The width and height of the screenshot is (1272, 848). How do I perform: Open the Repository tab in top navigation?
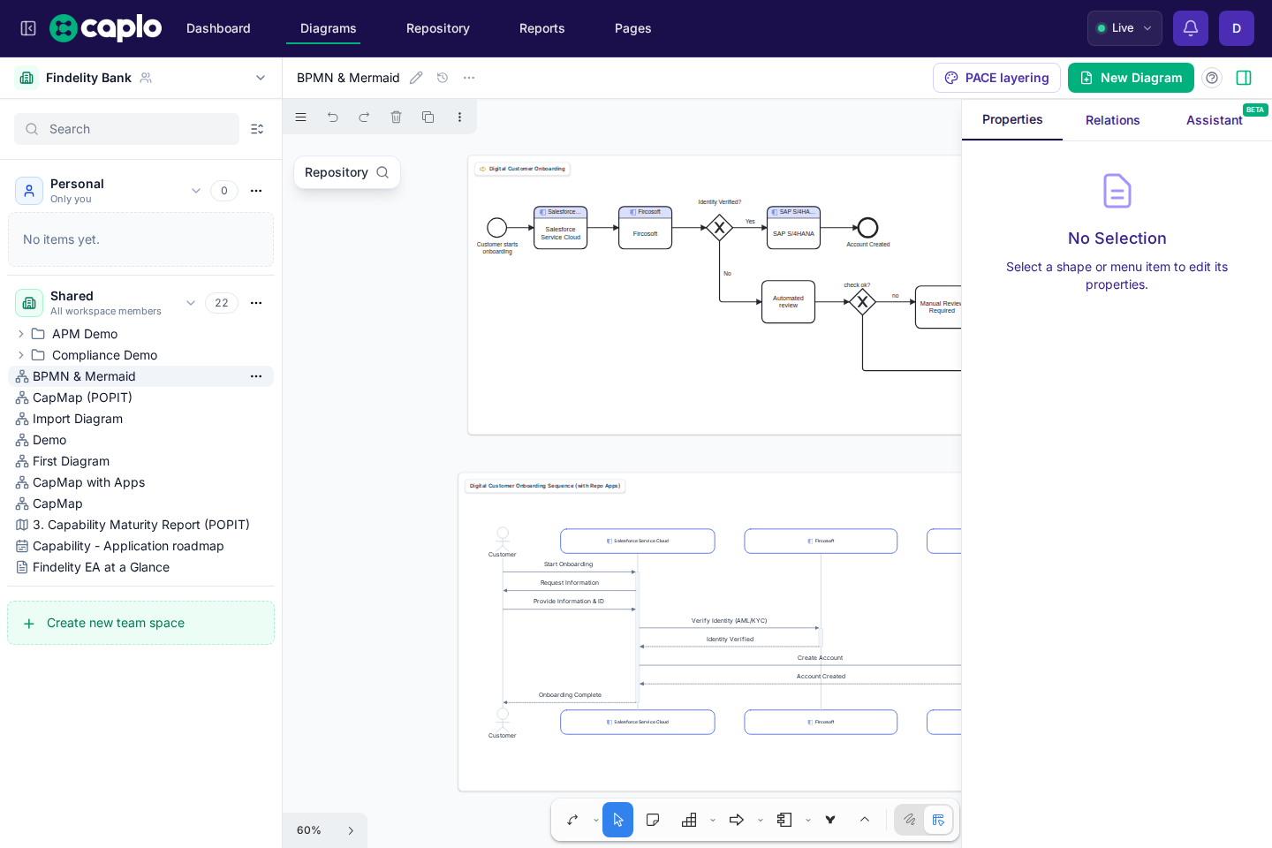point(438,28)
